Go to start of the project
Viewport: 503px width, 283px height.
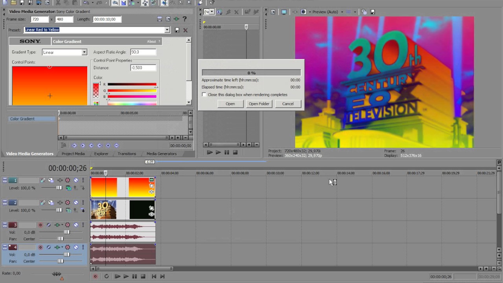click(x=154, y=276)
